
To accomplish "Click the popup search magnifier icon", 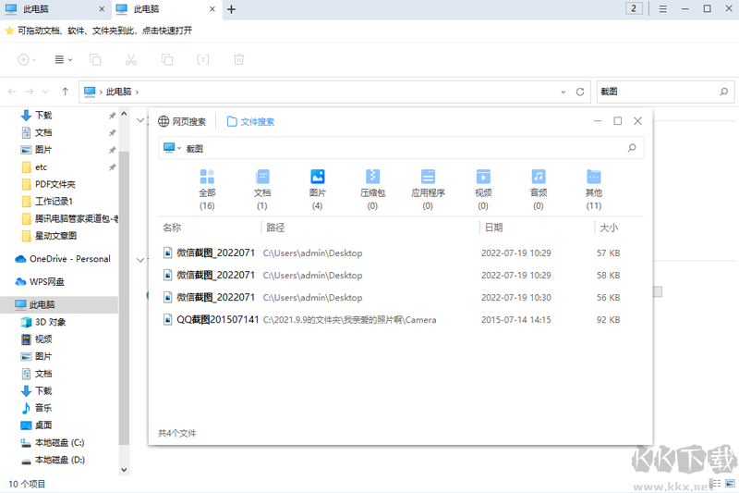I will tap(632, 148).
